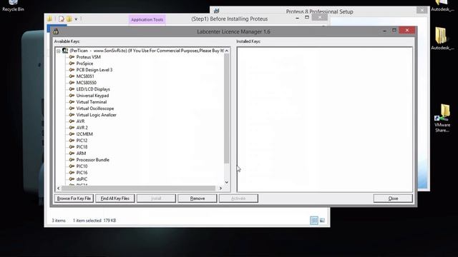
Task: Click the ARM key icon
Action: point(72,153)
